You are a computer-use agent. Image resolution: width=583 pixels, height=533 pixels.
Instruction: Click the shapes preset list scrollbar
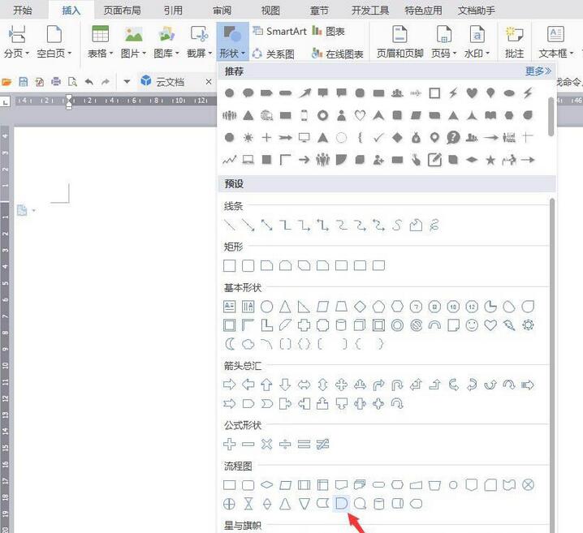coord(552,366)
